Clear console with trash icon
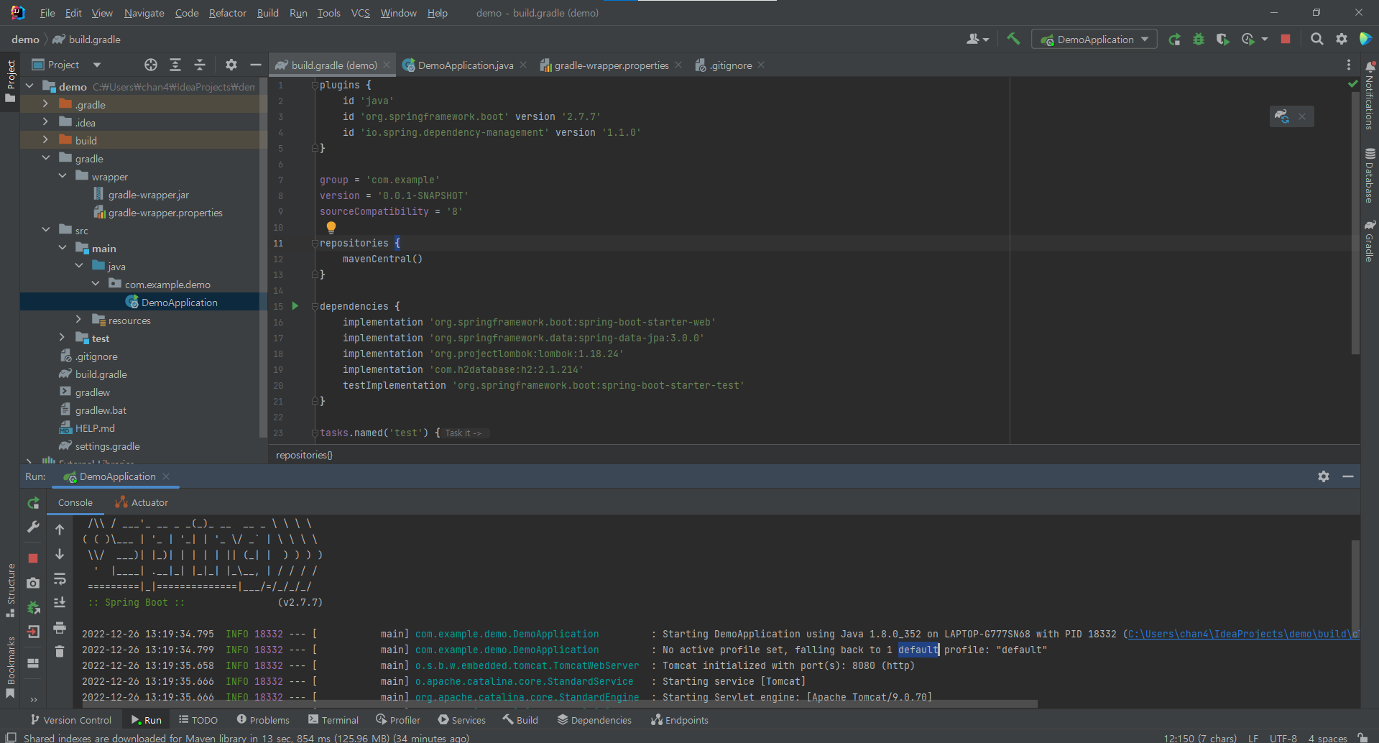Image resolution: width=1379 pixels, height=743 pixels. point(60,651)
